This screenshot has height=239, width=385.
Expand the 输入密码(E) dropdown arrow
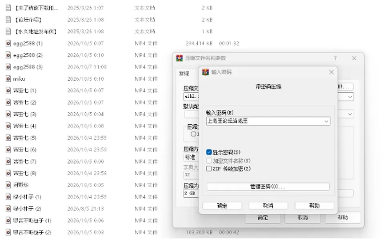tap(326, 121)
